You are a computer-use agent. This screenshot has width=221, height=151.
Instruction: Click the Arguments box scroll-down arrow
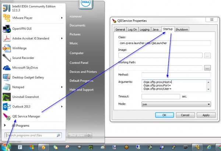point(208,89)
